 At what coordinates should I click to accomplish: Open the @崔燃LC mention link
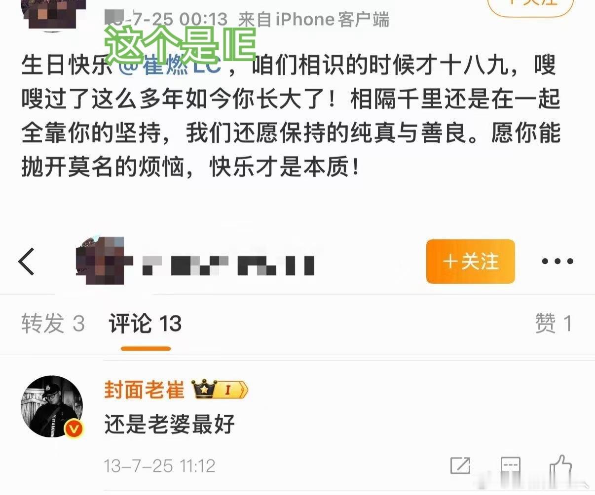[x=171, y=66]
